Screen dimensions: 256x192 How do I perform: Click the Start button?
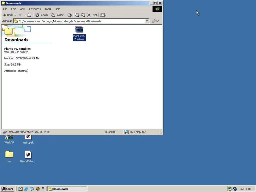pyautogui.click(x=7, y=189)
